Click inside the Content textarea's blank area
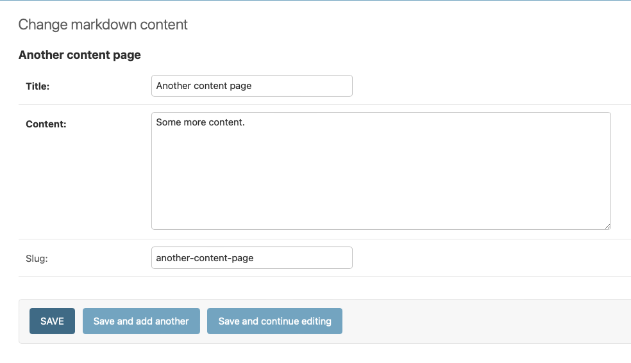 click(x=381, y=181)
